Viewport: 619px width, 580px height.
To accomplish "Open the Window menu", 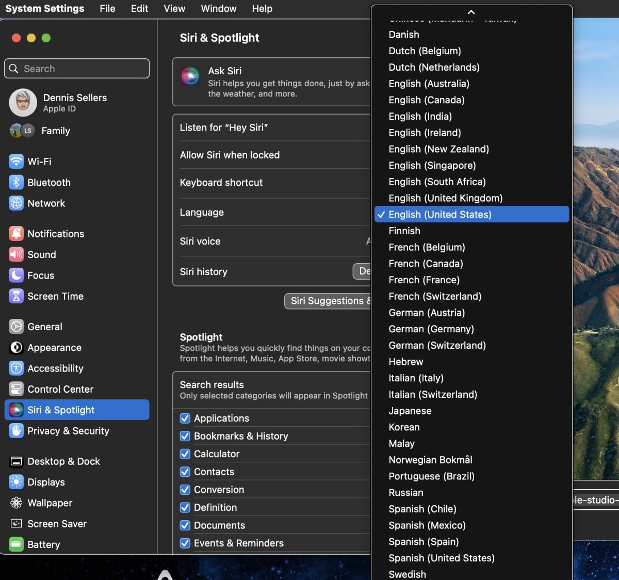I will 218,9.
